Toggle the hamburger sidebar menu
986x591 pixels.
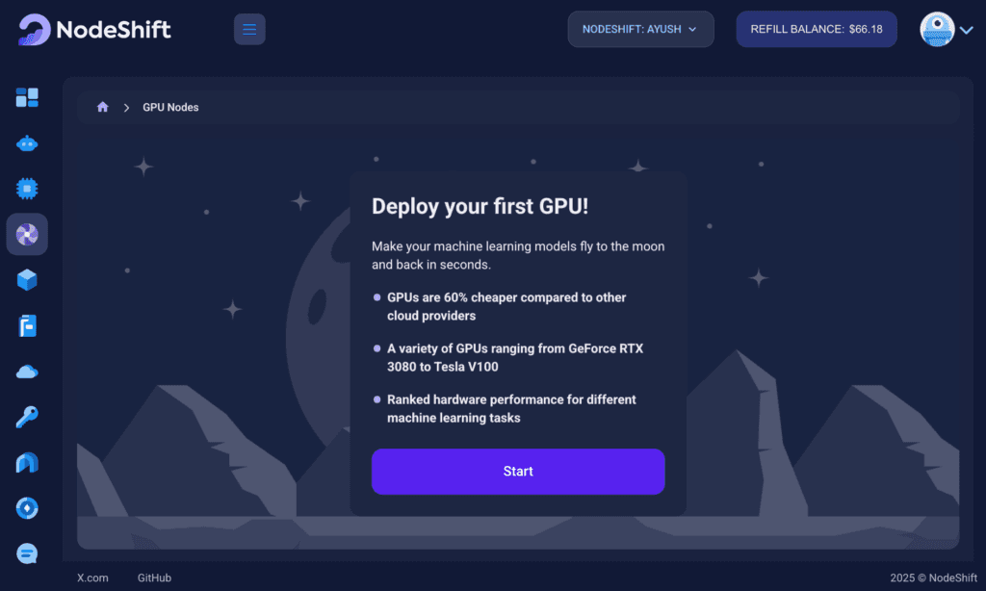(249, 30)
